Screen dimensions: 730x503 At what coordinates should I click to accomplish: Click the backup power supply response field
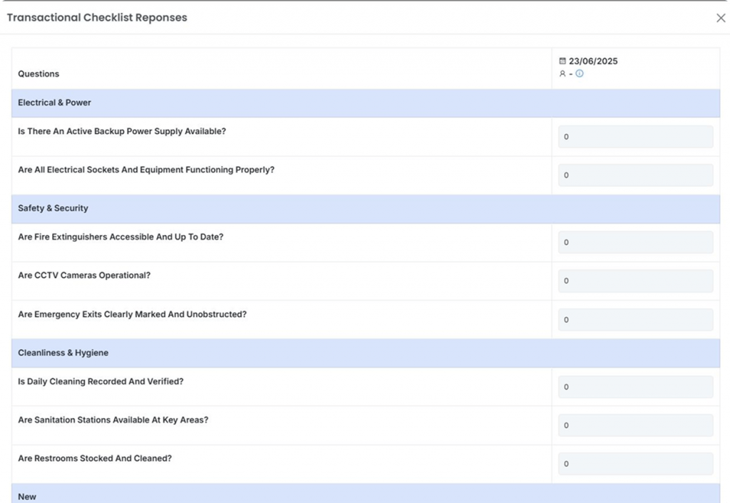635,137
